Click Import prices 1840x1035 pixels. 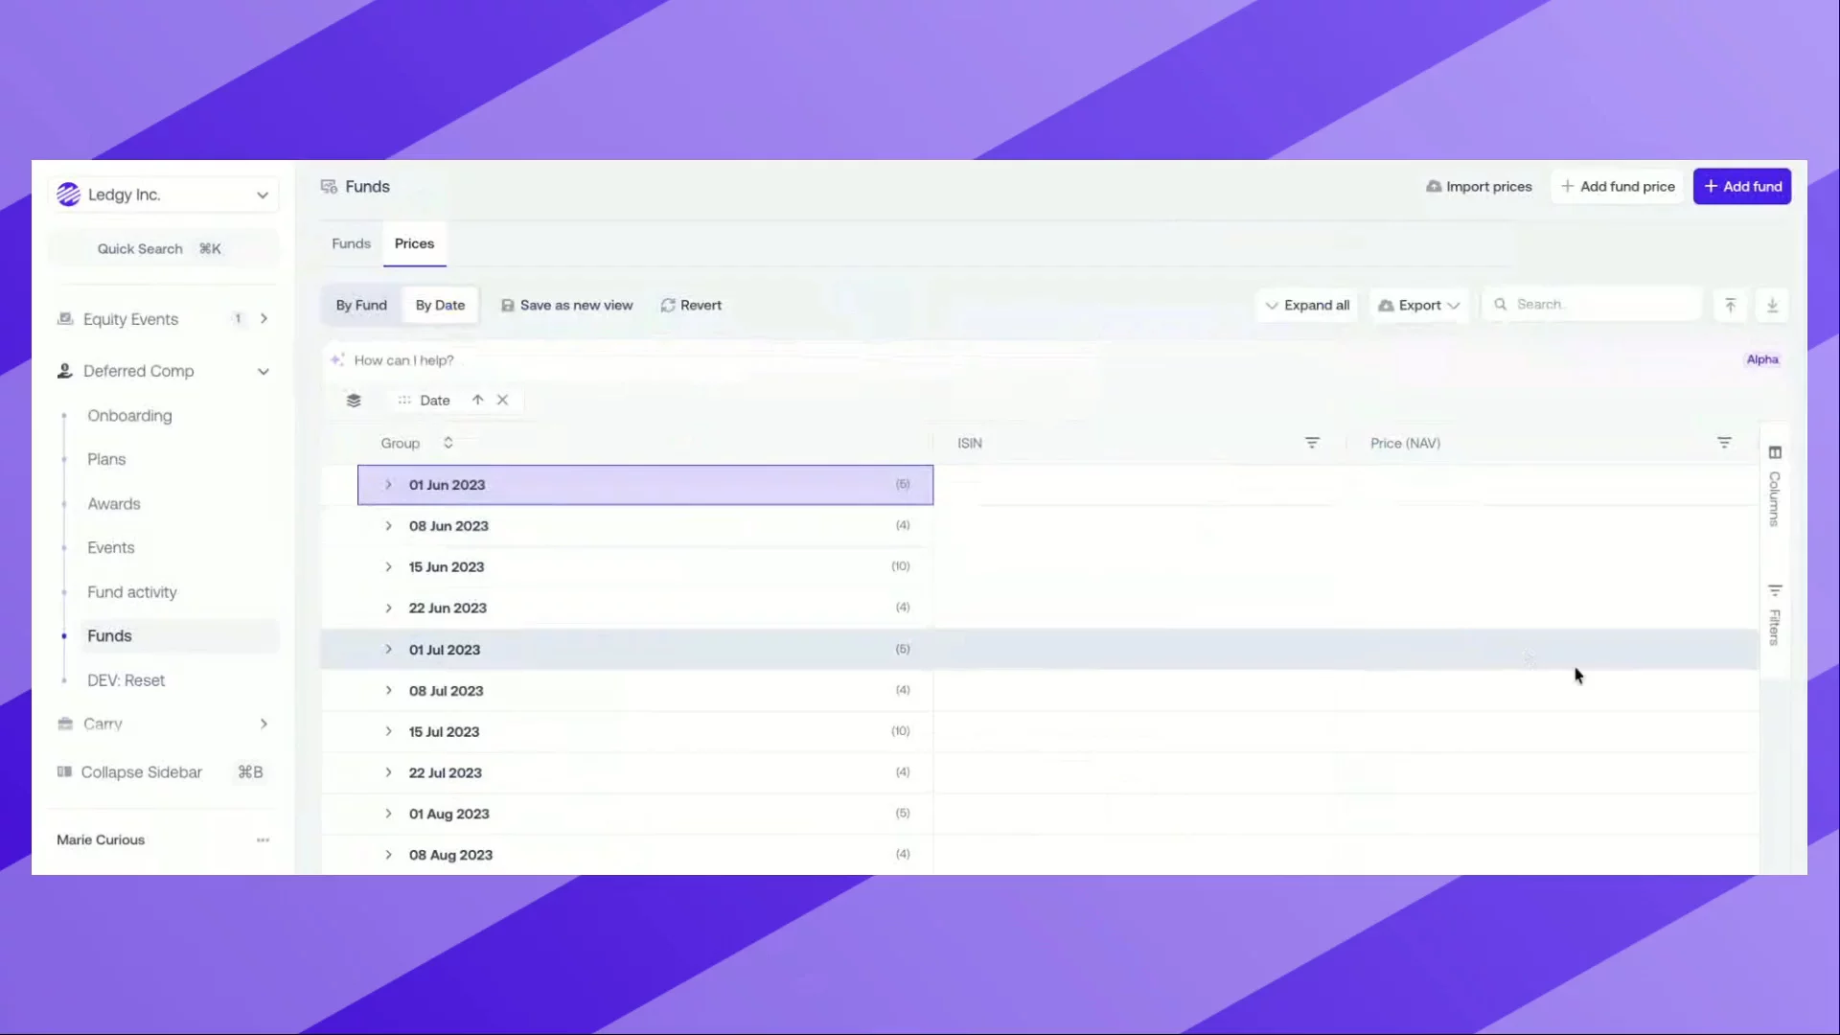tap(1479, 187)
